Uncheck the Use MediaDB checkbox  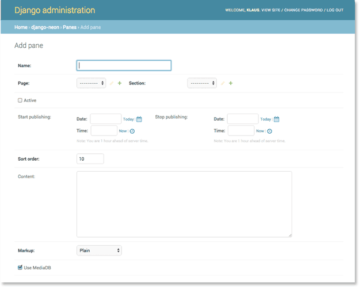(20, 267)
